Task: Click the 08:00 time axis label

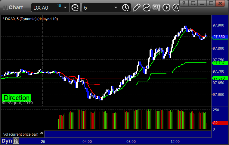Action: (131, 142)
